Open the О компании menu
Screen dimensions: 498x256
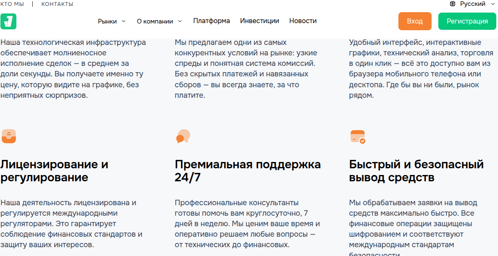pyautogui.click(x=155, y=21)
